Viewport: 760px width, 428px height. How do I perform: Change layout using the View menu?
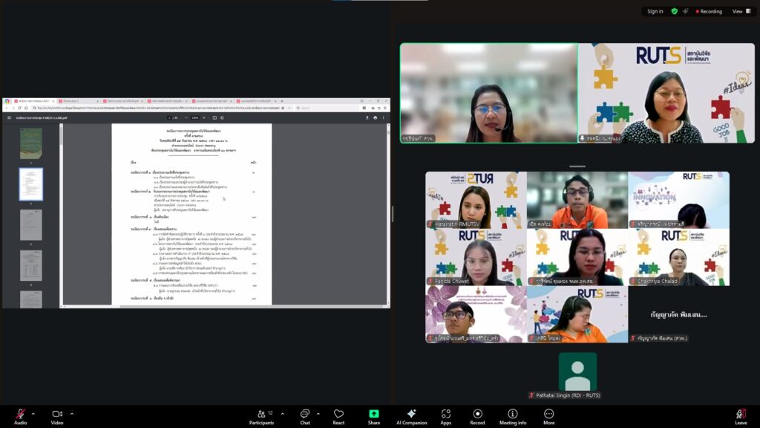click(x=739, y=11)
